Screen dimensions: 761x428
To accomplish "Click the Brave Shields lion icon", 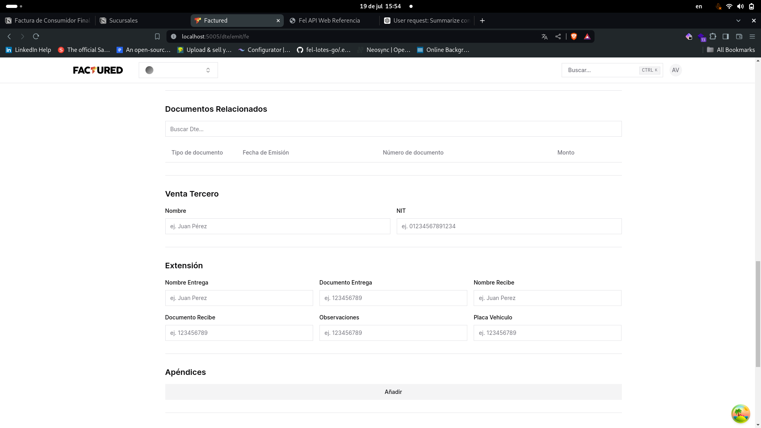I will point(574,36).
